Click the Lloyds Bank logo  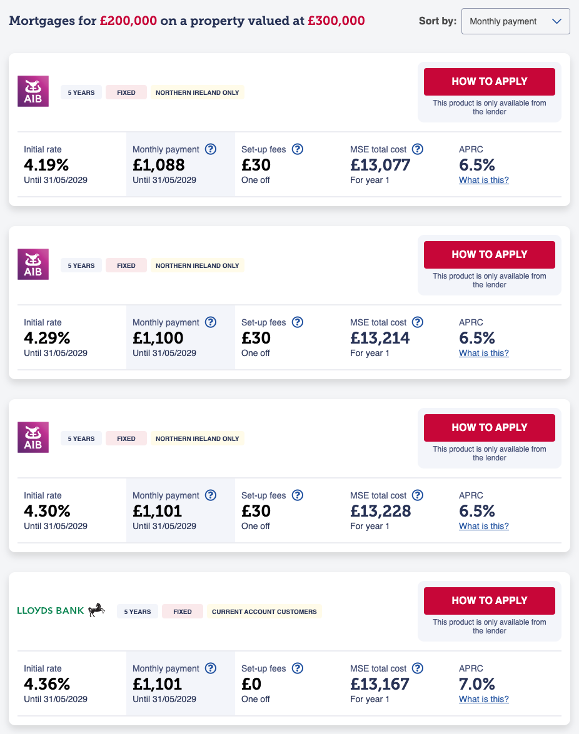click(x=61, y=610)
